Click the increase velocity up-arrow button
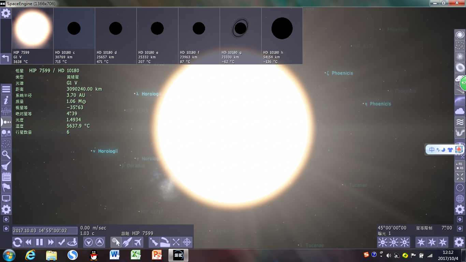466x262 pixels. [x=100, y=242]
